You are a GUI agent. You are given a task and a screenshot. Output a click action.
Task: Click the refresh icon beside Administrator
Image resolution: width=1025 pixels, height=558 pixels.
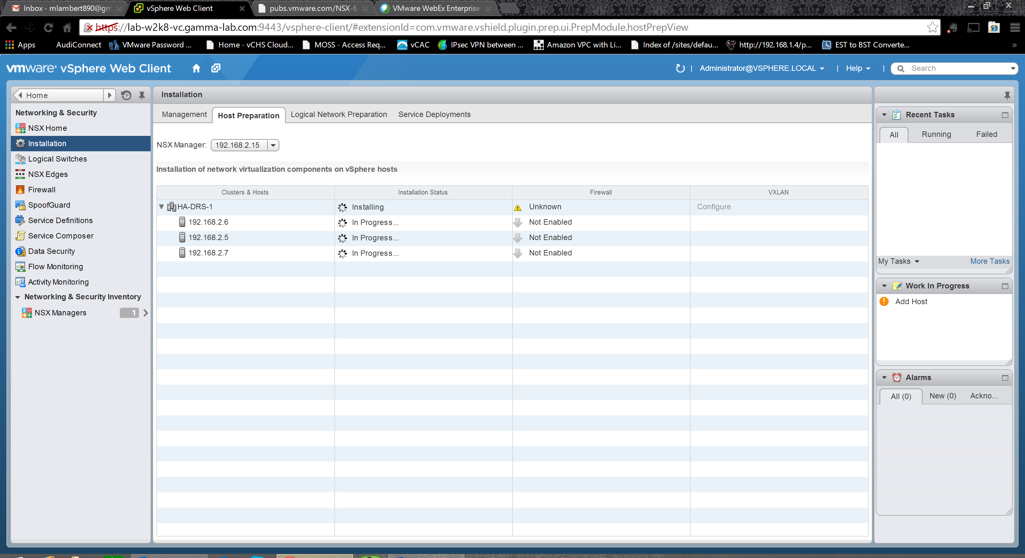(680, 68)
